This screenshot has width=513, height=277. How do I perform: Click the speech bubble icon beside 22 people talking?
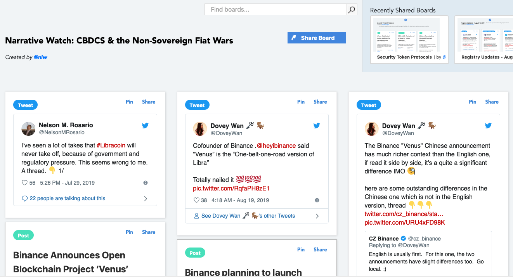(25, 199)
